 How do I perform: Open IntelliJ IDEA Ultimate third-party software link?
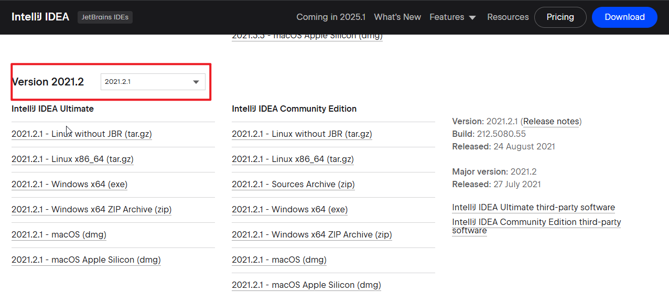click(533, 208)
